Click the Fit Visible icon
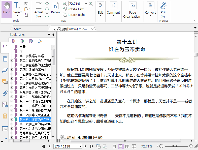Viewport: 198px width, 150px height. coord(47,15)
